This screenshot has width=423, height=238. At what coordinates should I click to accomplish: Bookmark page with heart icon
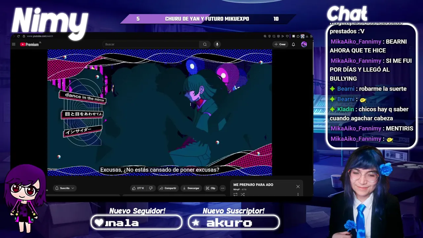click(x=287, y=36)
